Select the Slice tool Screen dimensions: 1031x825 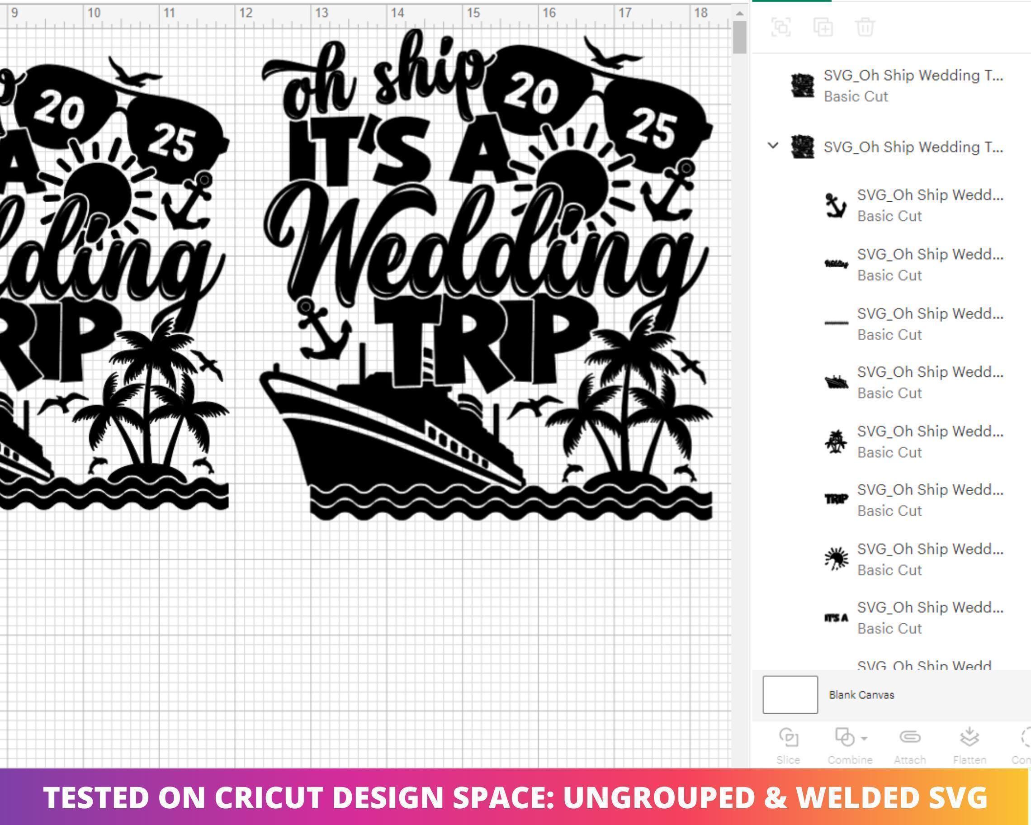pyautogui.click(x=788, y=745)
